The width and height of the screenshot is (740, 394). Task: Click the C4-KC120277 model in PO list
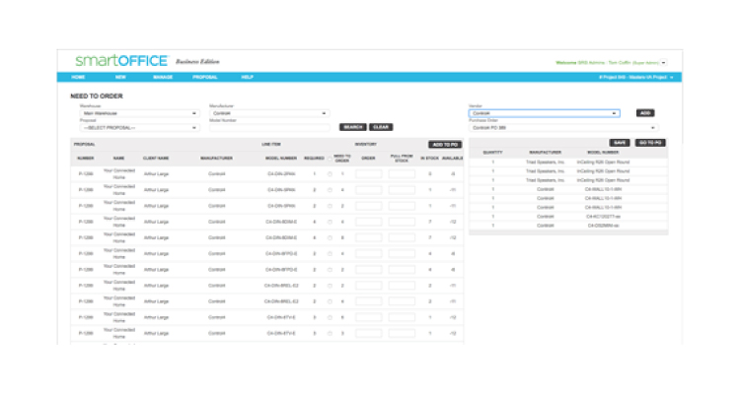[603, 217]
